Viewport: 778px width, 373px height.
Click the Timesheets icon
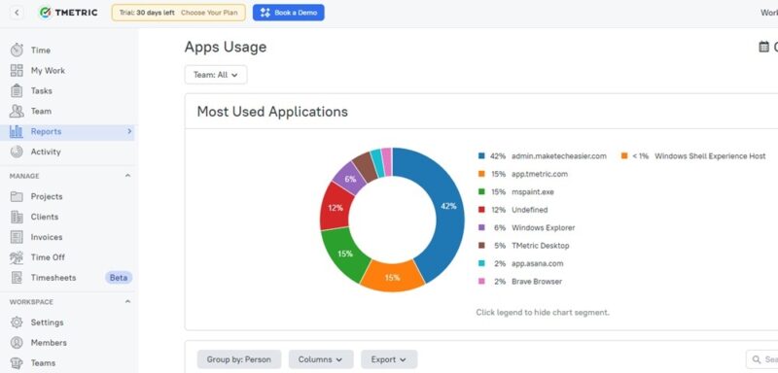(17, 278)
